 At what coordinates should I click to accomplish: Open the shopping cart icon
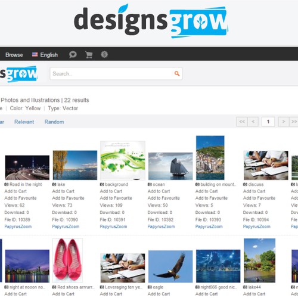(89, 54)
